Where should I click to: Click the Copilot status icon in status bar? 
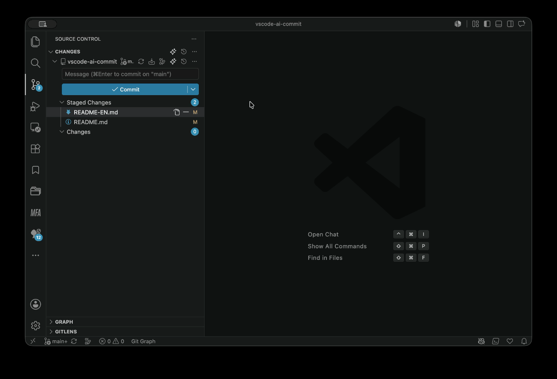click(481, 341)
